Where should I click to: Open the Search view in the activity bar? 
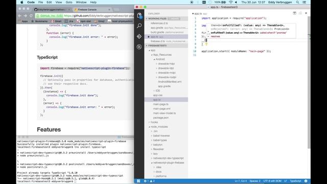tap(139, 26)
